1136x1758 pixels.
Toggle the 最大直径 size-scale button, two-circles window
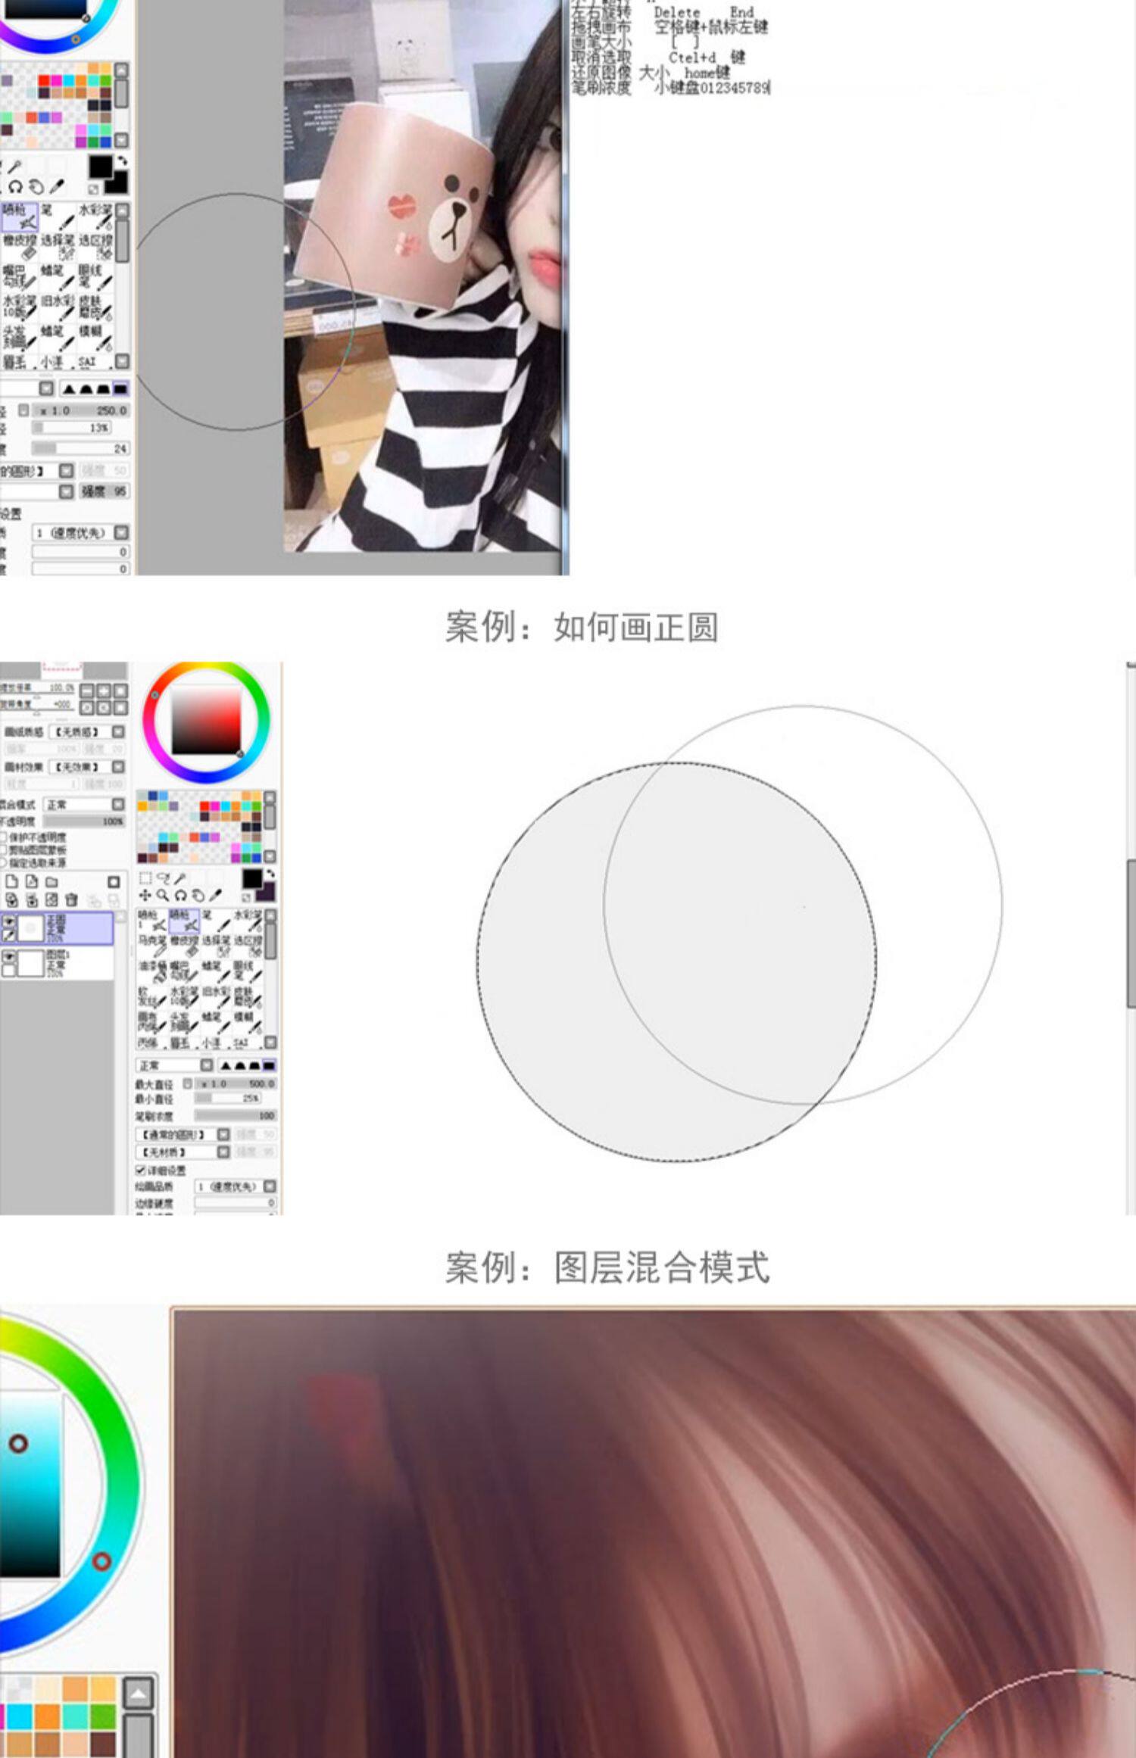[187, 1083]
